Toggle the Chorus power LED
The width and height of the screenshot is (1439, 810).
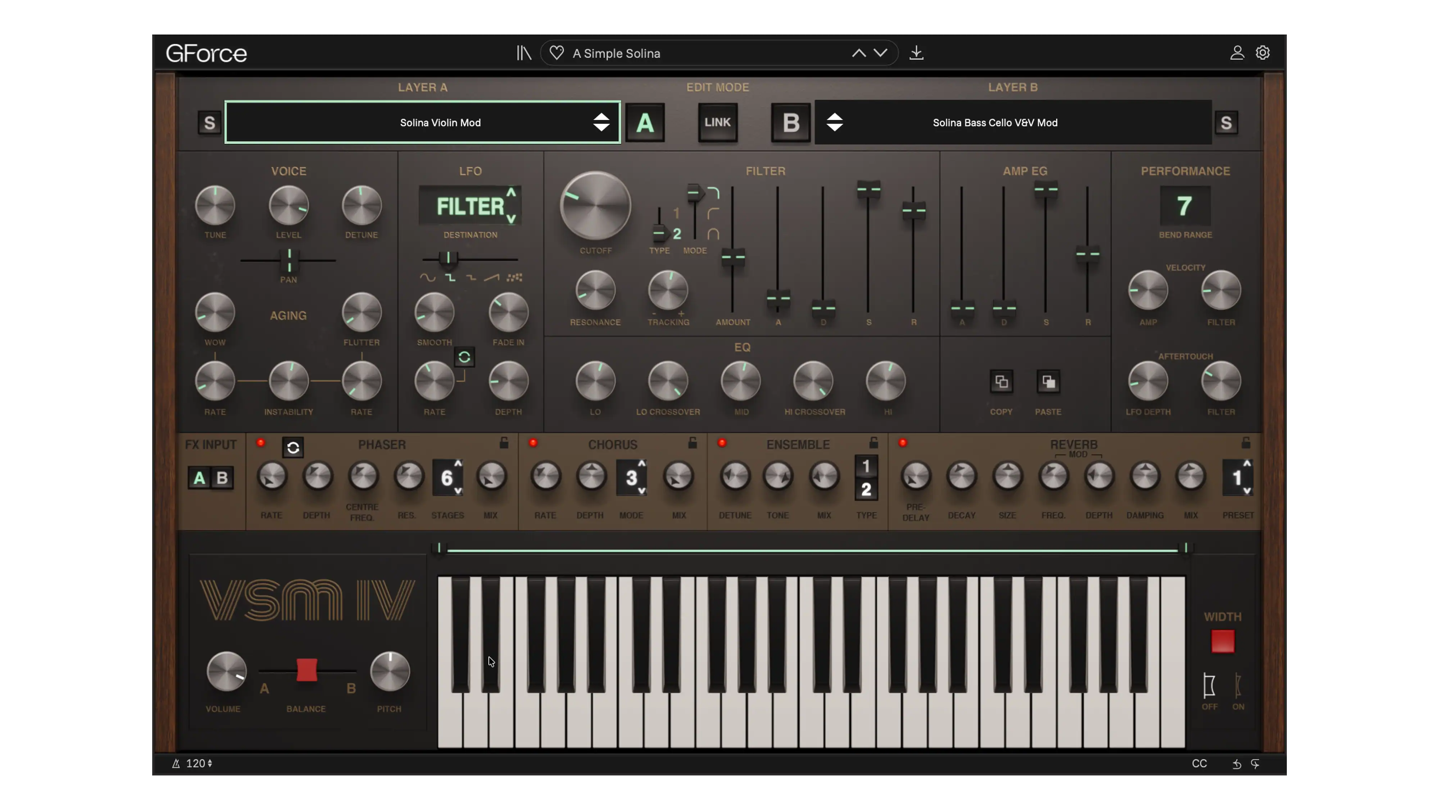[533, 443]
